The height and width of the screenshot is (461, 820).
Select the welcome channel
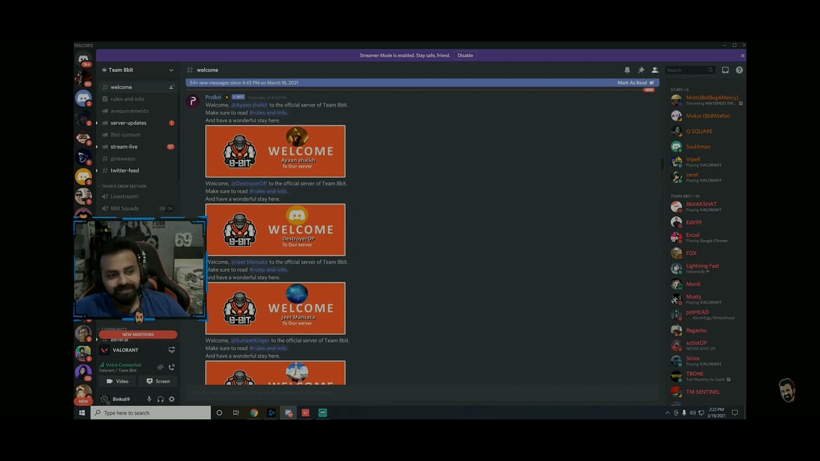point(137,87)
